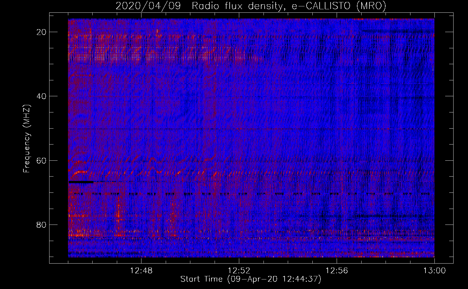This screenshot has height=289, width=468.
Task: Click the frequency tick label "20"
Action: point(41,32)
